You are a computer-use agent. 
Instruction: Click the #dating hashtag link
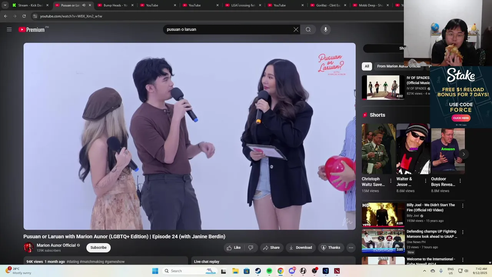tap(73, 262)
